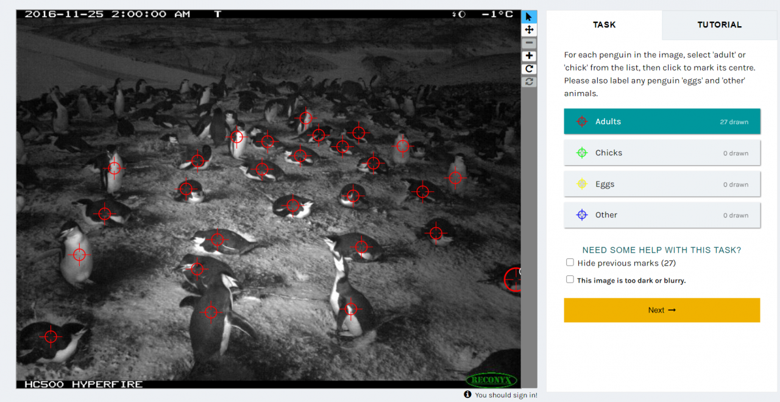
Task: Click the red Adults crosshair icon
Action: 582,122
